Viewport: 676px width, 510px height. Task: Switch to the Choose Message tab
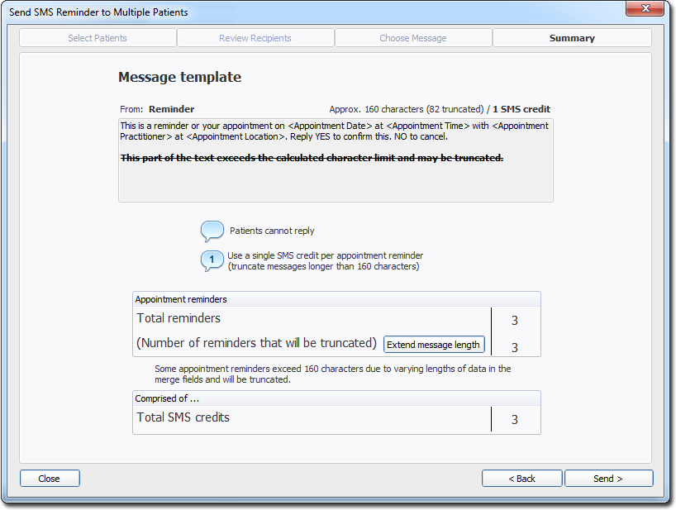[x=413, y=38]
